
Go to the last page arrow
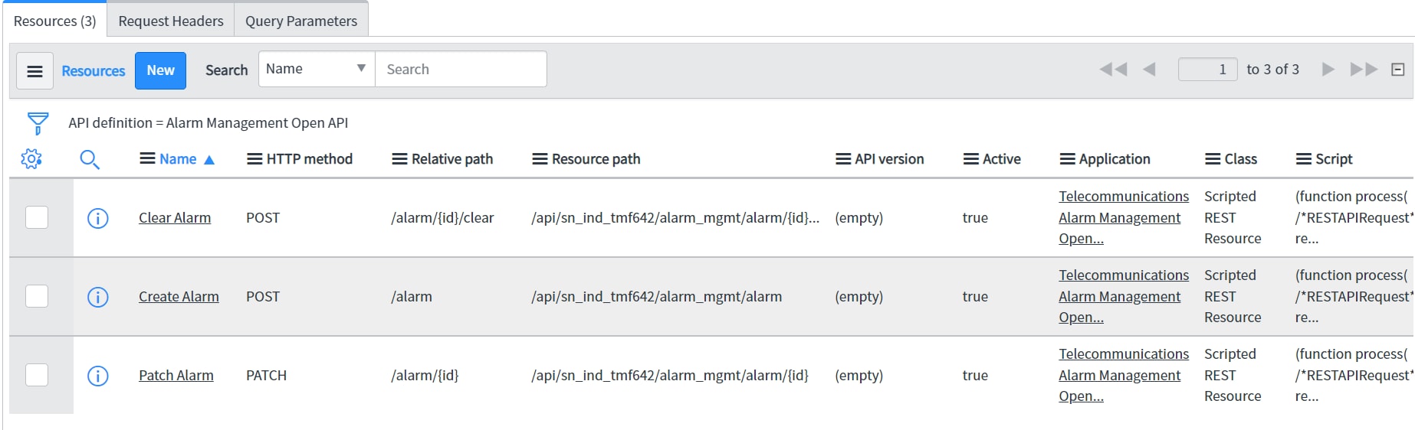click(1364, 70)
